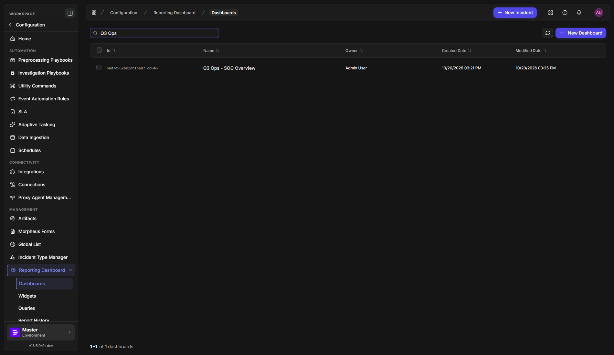
Task: Open Widgets submenu item
Action: coord(27,296)
